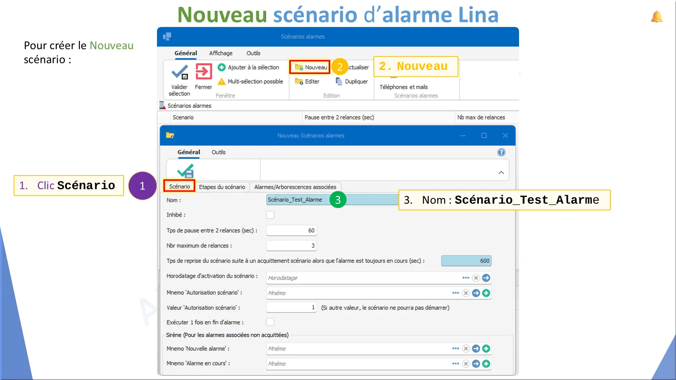Open the blue help question mark icon

[x=501, y=152]
